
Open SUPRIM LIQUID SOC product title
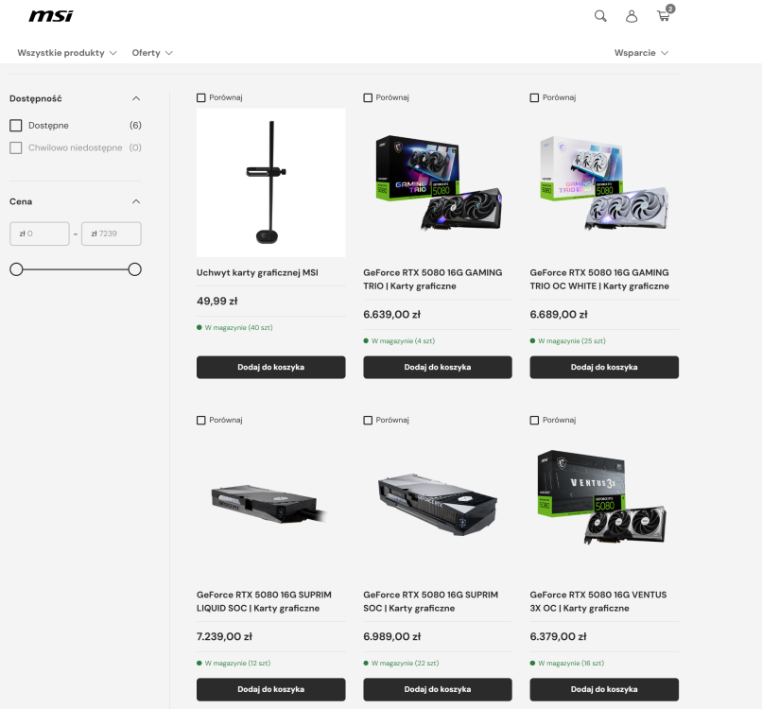click(x=264, y=601)
